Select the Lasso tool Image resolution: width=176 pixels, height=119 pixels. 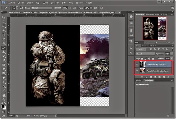(4, 26)
